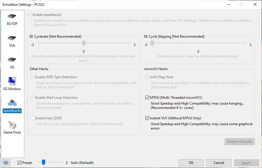This screenshot has width=262, height=168.
Task: Open the VUs settings page icon
Action: [x=12, y=38]
